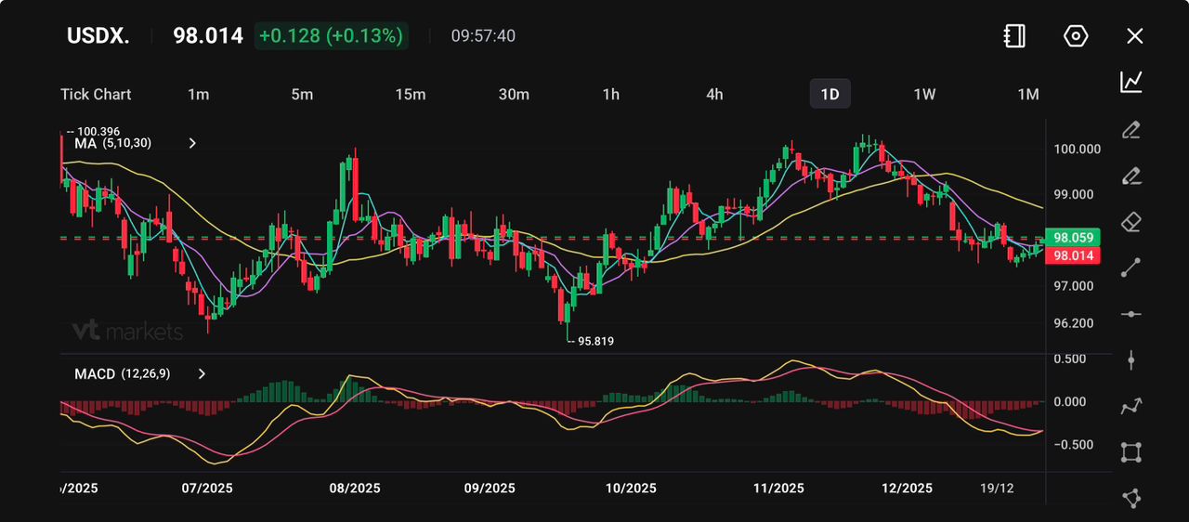Select the 1W timeframe

(924, 94)
